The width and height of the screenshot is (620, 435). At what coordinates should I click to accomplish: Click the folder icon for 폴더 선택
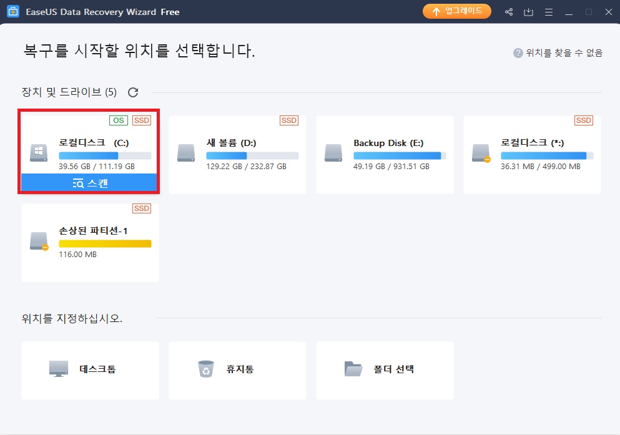click(353, 369)
